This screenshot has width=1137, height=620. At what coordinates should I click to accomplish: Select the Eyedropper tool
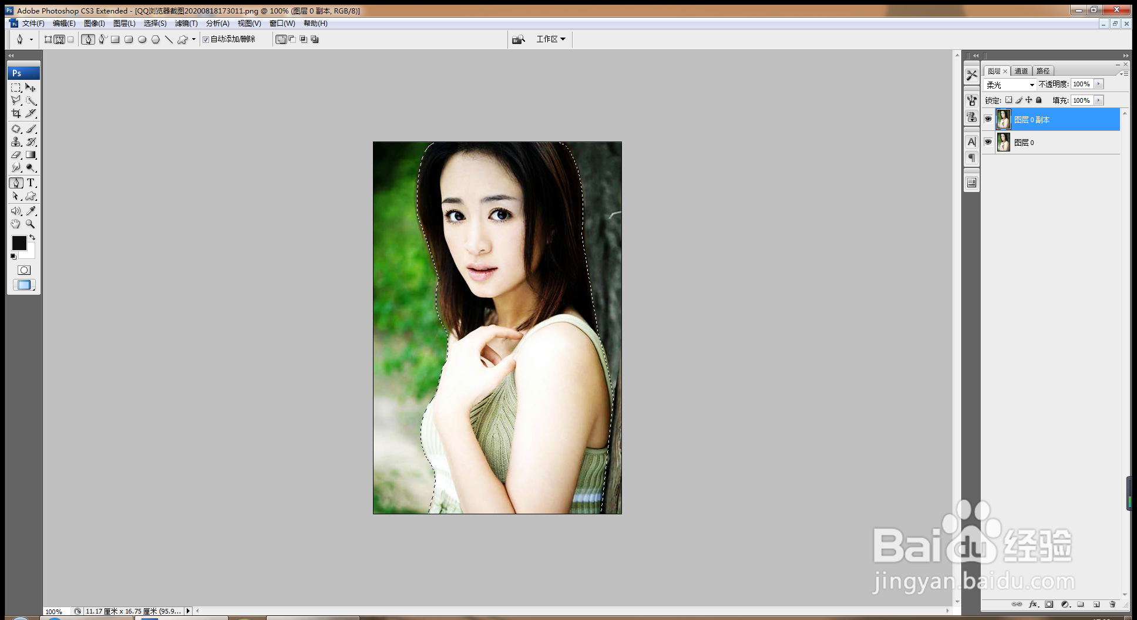31,211
